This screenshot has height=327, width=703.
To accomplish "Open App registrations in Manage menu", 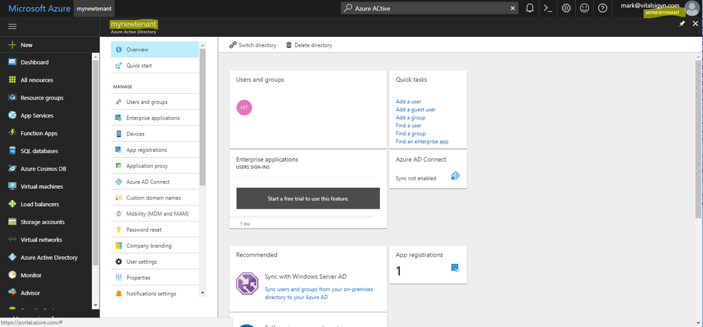I will pos(146,150).
